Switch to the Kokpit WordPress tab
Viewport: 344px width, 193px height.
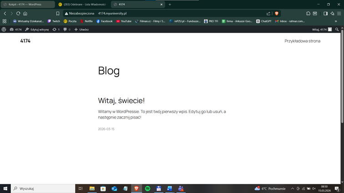tap(28, 5)
